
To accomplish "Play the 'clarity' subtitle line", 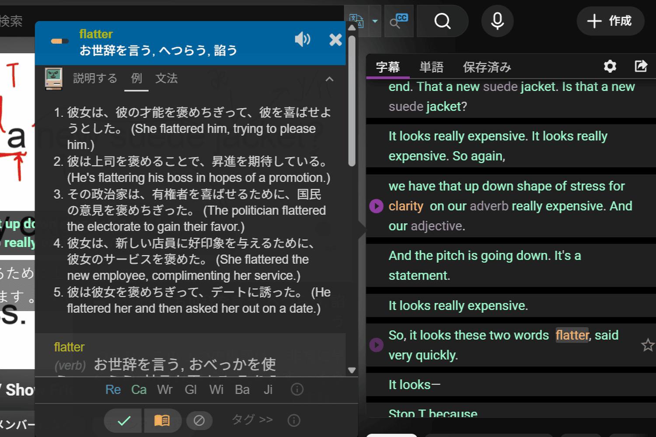I will (x=376, y=206).
